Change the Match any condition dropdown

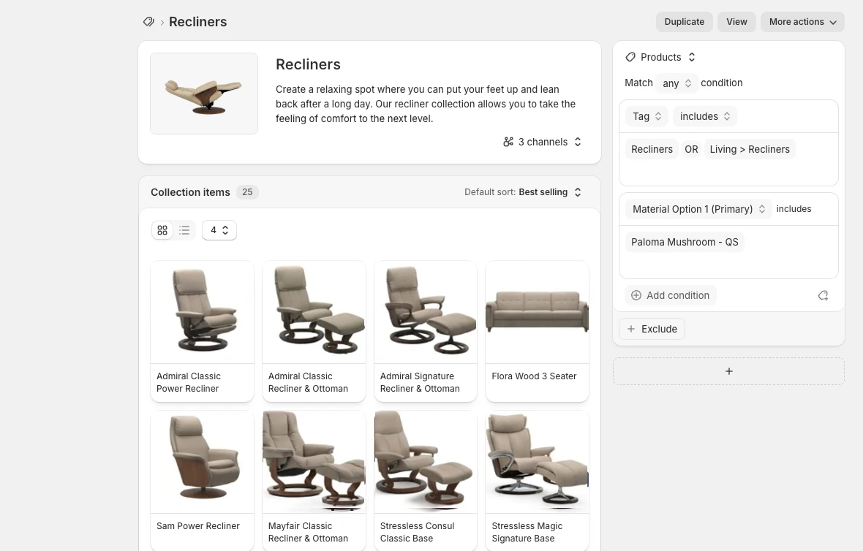coord(677,83)
